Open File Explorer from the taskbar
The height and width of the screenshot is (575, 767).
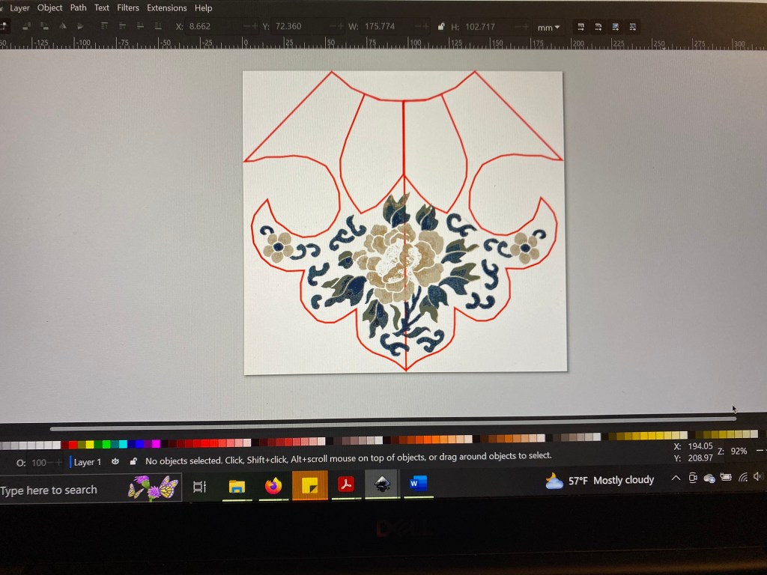tap(237, 487)
